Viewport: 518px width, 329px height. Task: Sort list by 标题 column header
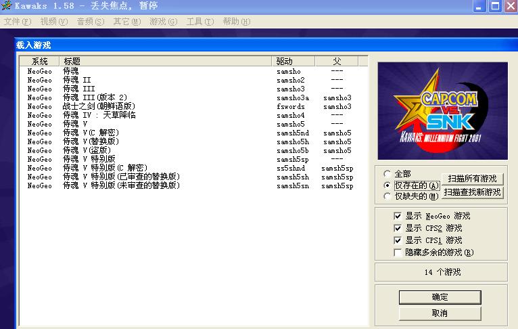coord(166,62)
